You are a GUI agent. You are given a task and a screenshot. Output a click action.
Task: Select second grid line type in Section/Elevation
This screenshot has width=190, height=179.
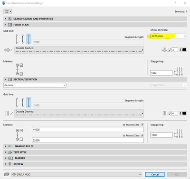[x=23, y=102]
